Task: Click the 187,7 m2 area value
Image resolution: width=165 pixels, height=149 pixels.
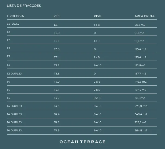Action: click(x=140, y=74)
